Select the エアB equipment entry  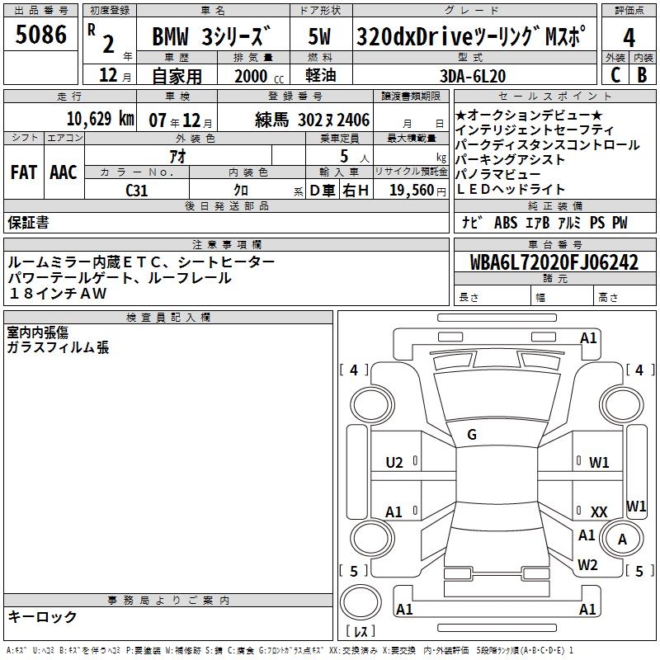[x=538, y=223]
